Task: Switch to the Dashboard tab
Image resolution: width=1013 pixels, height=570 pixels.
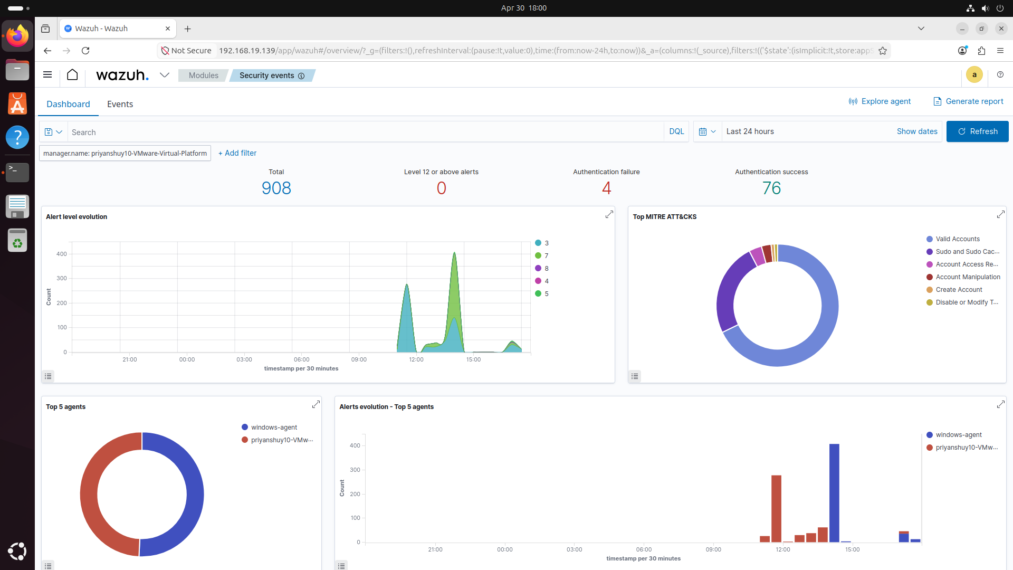Action: pos(68,104)
